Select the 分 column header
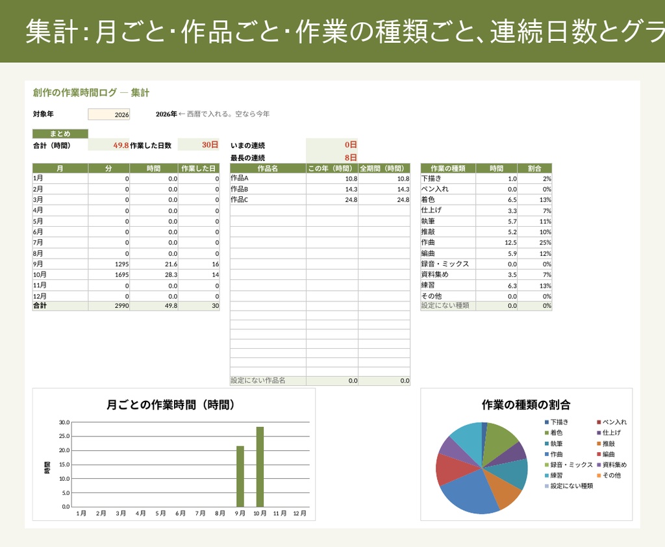The height and width of the screenshot is (547, 665). pyautogui.click(x=109, y=168)
